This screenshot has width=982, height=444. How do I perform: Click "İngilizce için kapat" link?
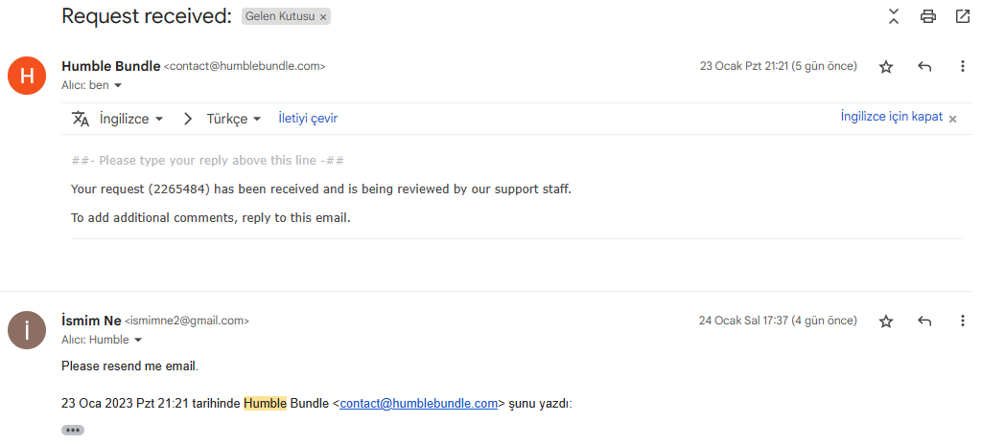click(891, 117)
